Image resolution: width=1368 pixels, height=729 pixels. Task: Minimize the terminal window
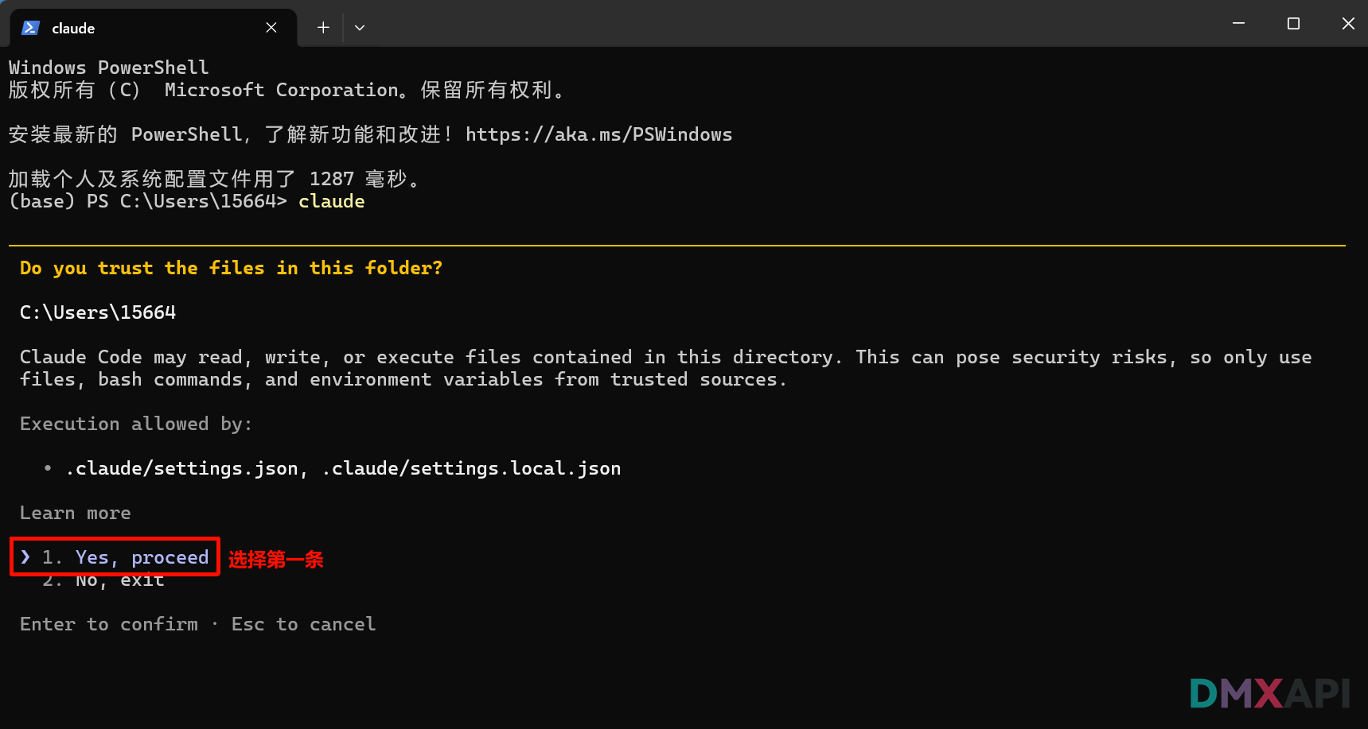tap(1238, 24)
